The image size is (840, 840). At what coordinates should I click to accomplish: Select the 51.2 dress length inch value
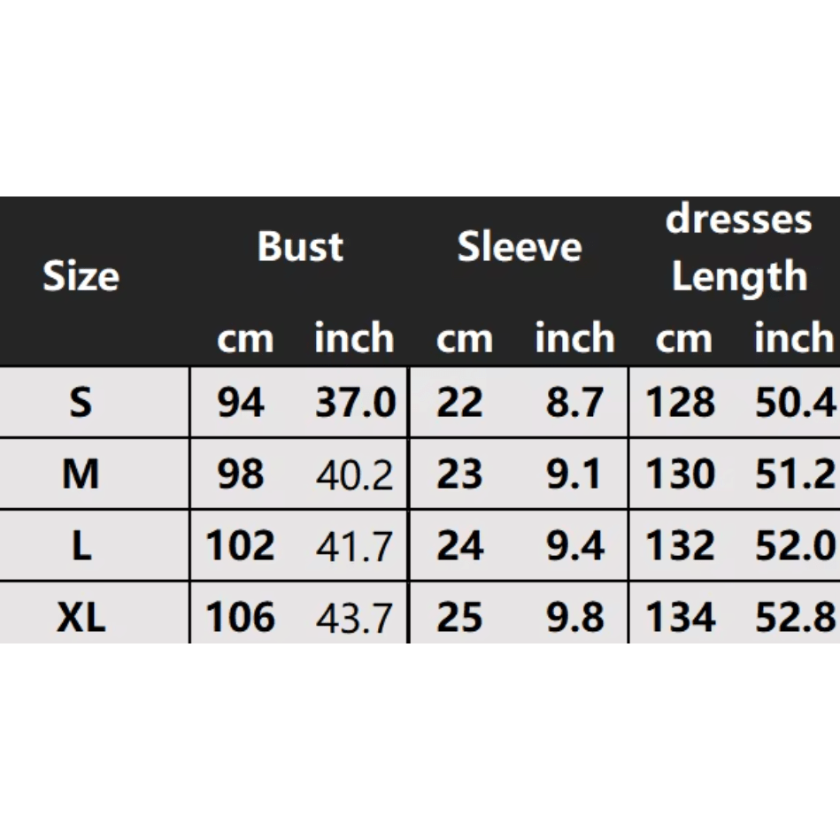795,476
